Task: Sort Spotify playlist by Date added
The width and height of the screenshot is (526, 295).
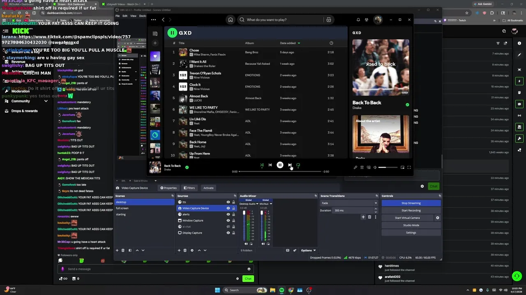Action: (x=290, y=43)
